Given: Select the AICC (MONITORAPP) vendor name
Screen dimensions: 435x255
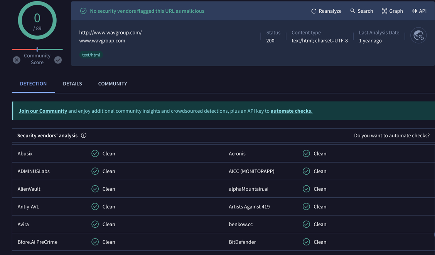Looking at the screenshot, I should coord(251,171).
